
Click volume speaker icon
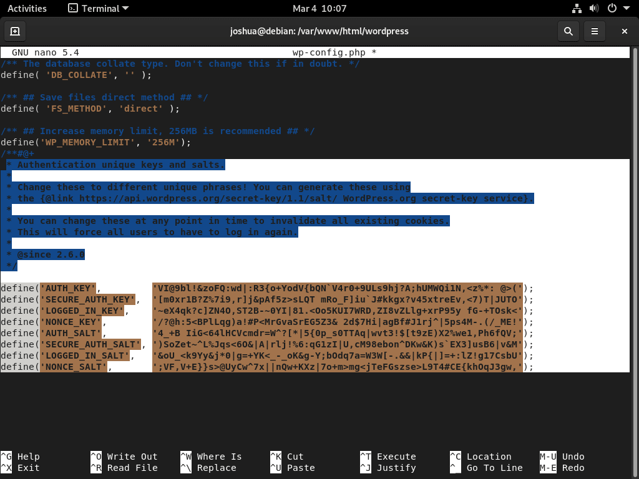(594, 8)
